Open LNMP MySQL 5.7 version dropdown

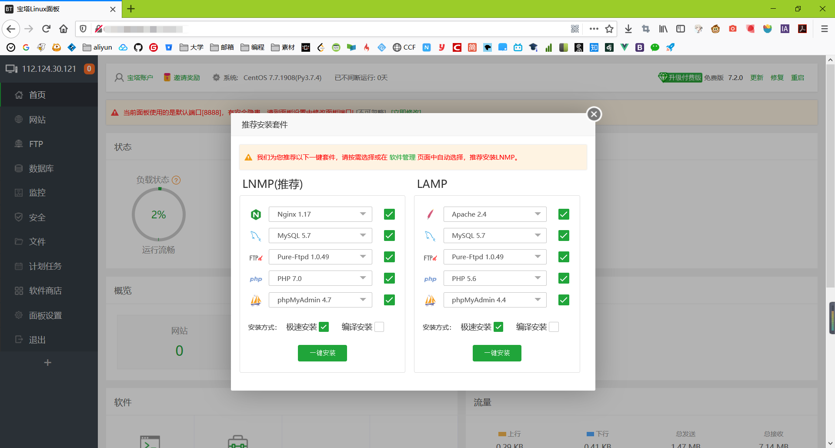point(321,236)
